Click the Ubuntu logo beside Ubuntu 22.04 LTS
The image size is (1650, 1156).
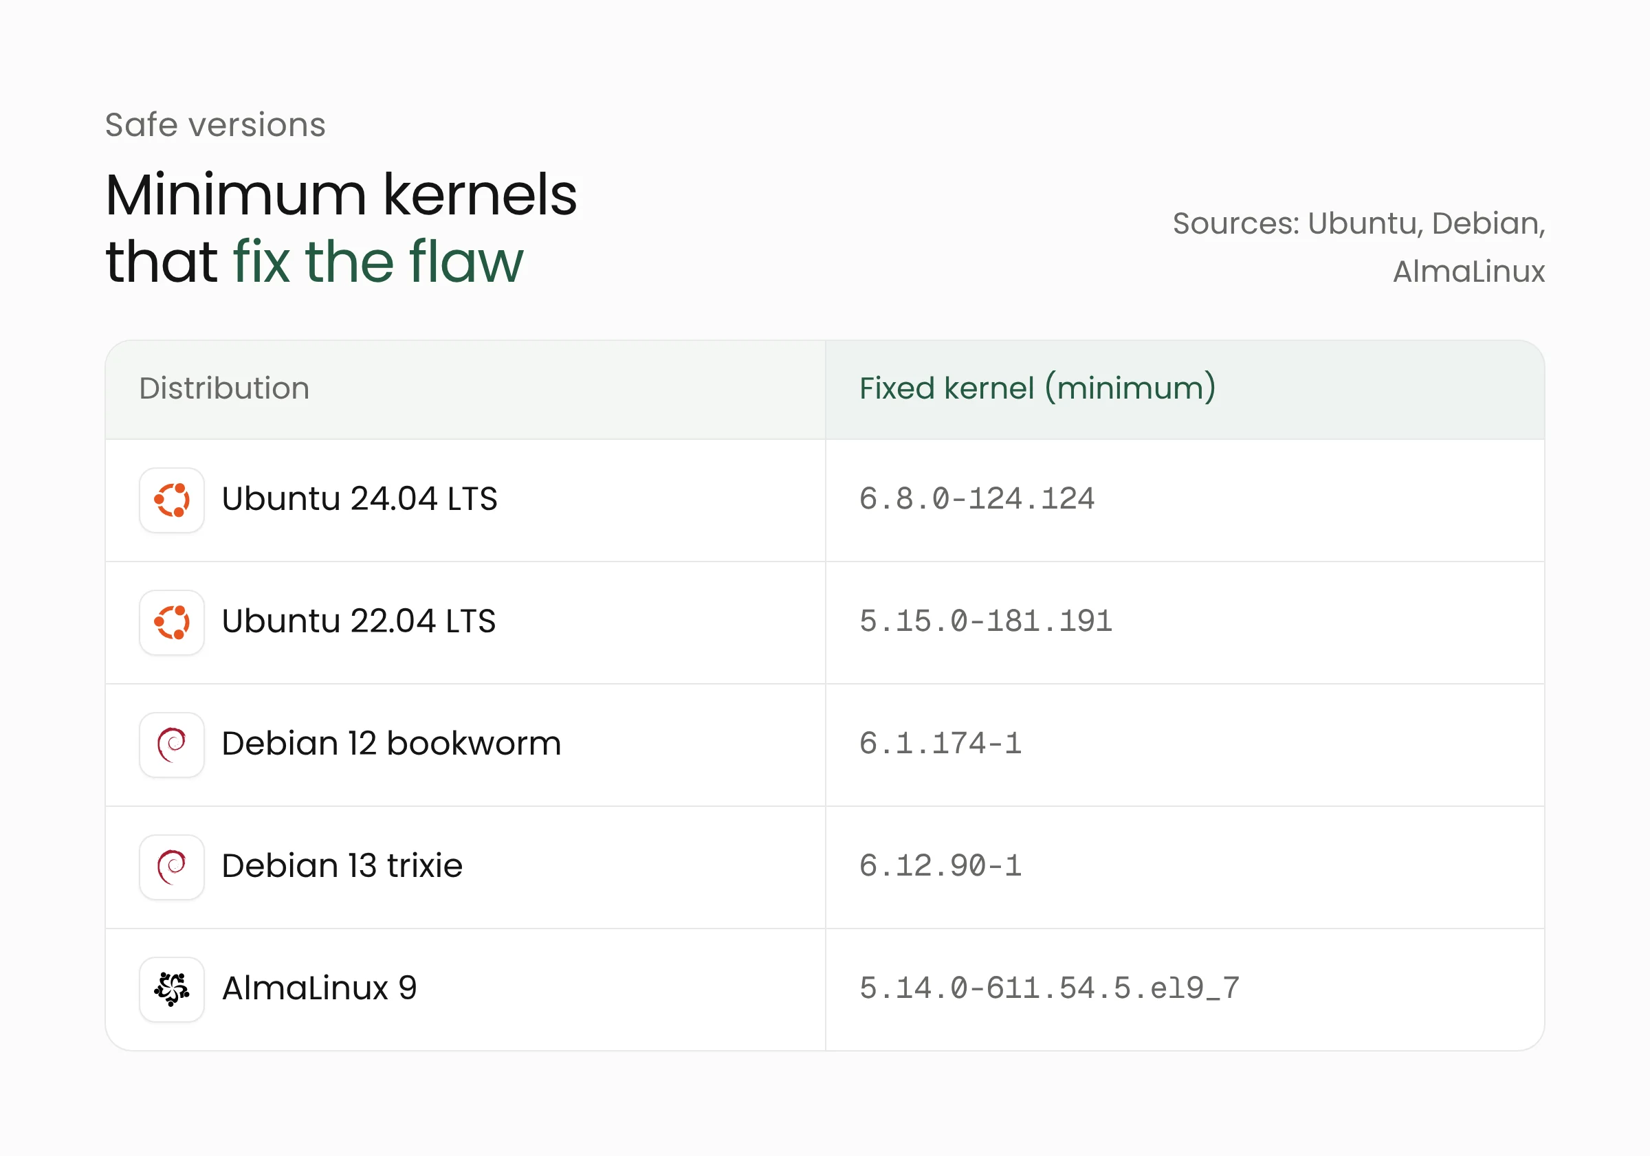tap(172, 622)
